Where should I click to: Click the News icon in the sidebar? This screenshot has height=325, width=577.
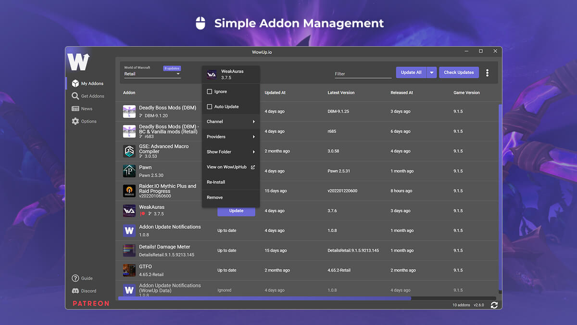pos(75,109)
